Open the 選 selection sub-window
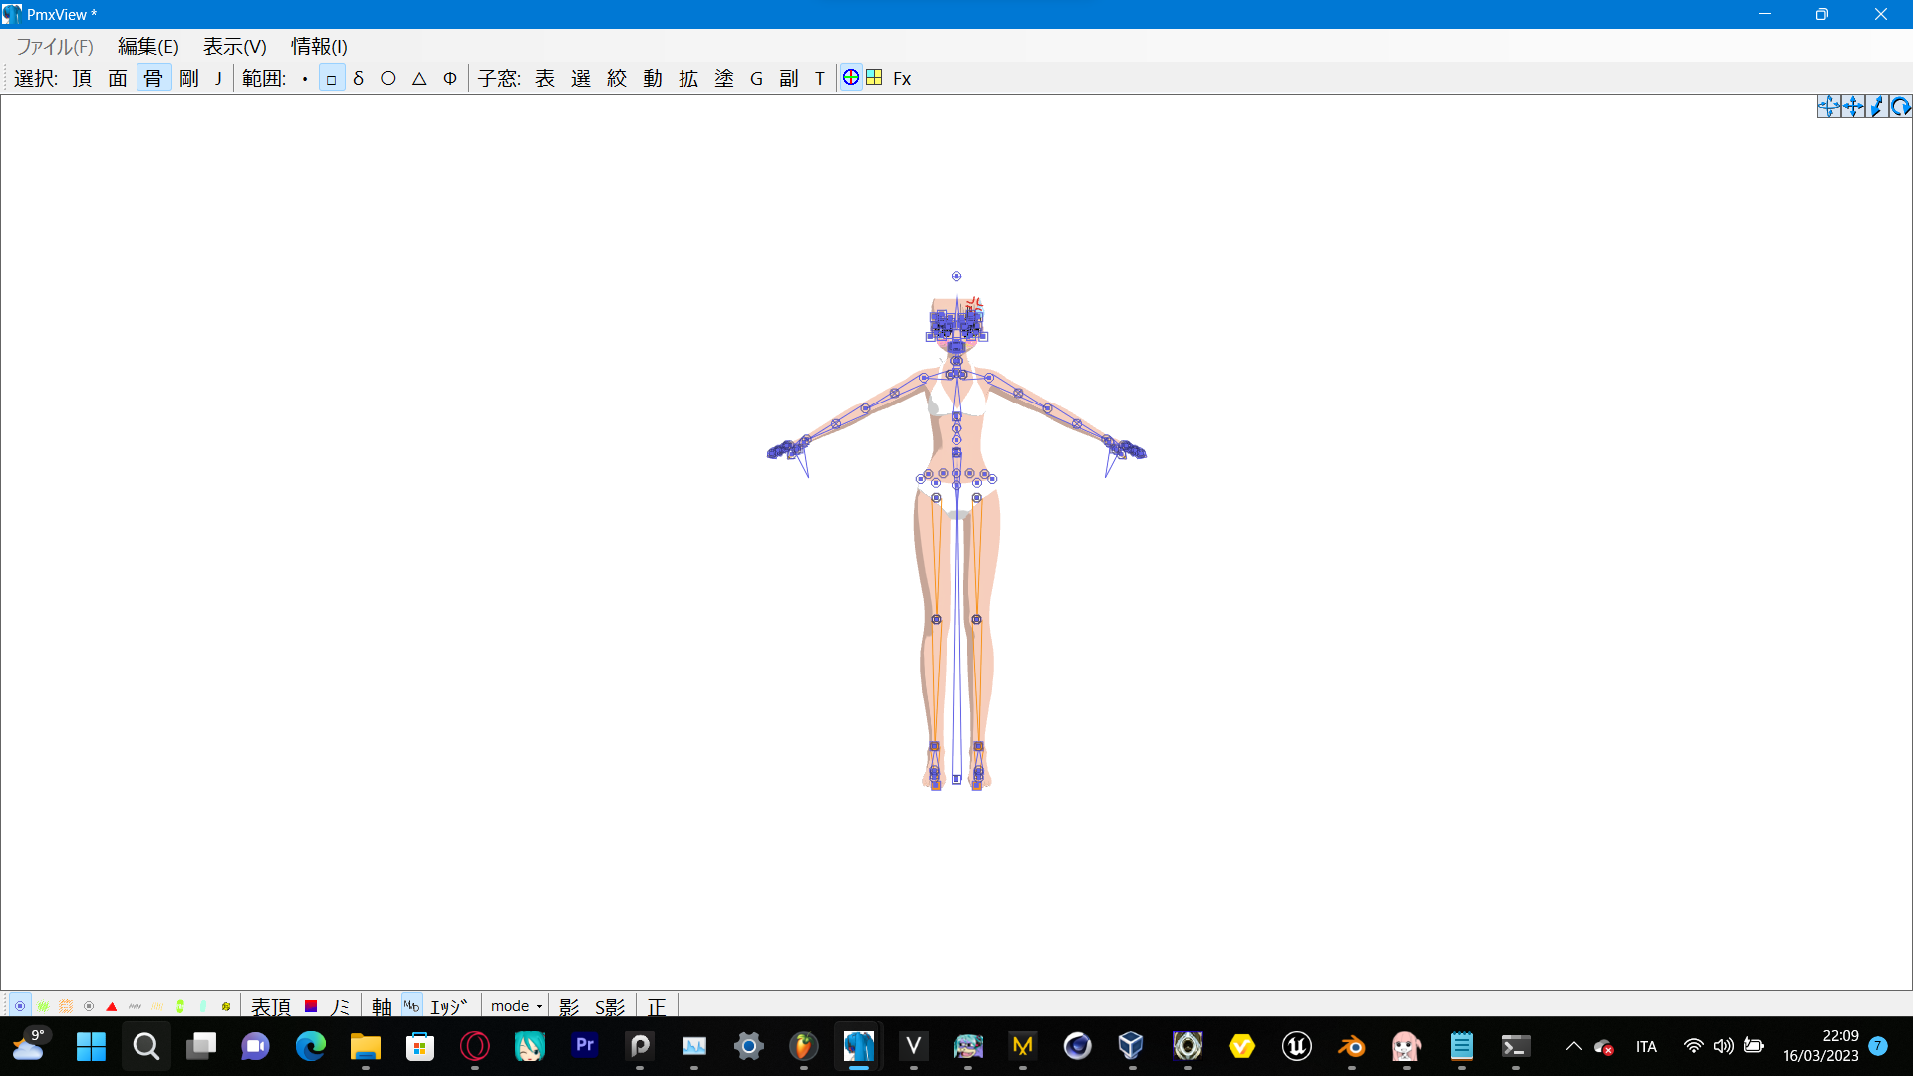This screenshot has width=1913, height=1076. (581, 78)
